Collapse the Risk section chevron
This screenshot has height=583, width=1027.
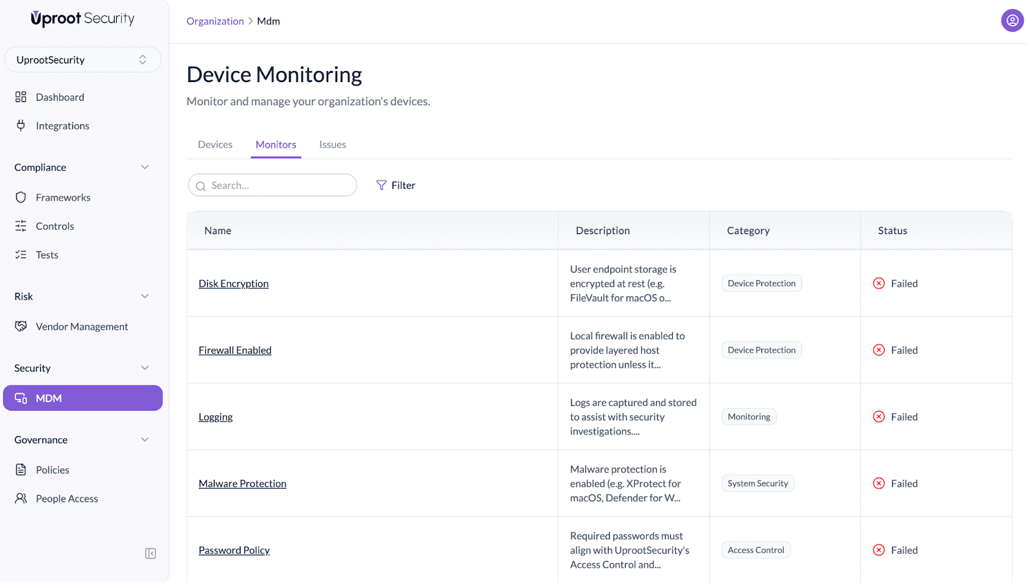point(145,296)
